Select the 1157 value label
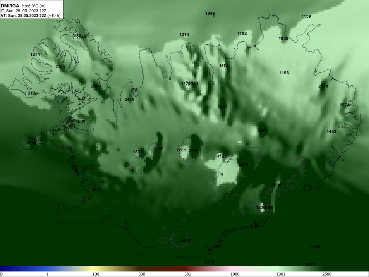Screen dimensions: 369x277 coord(222,157)
